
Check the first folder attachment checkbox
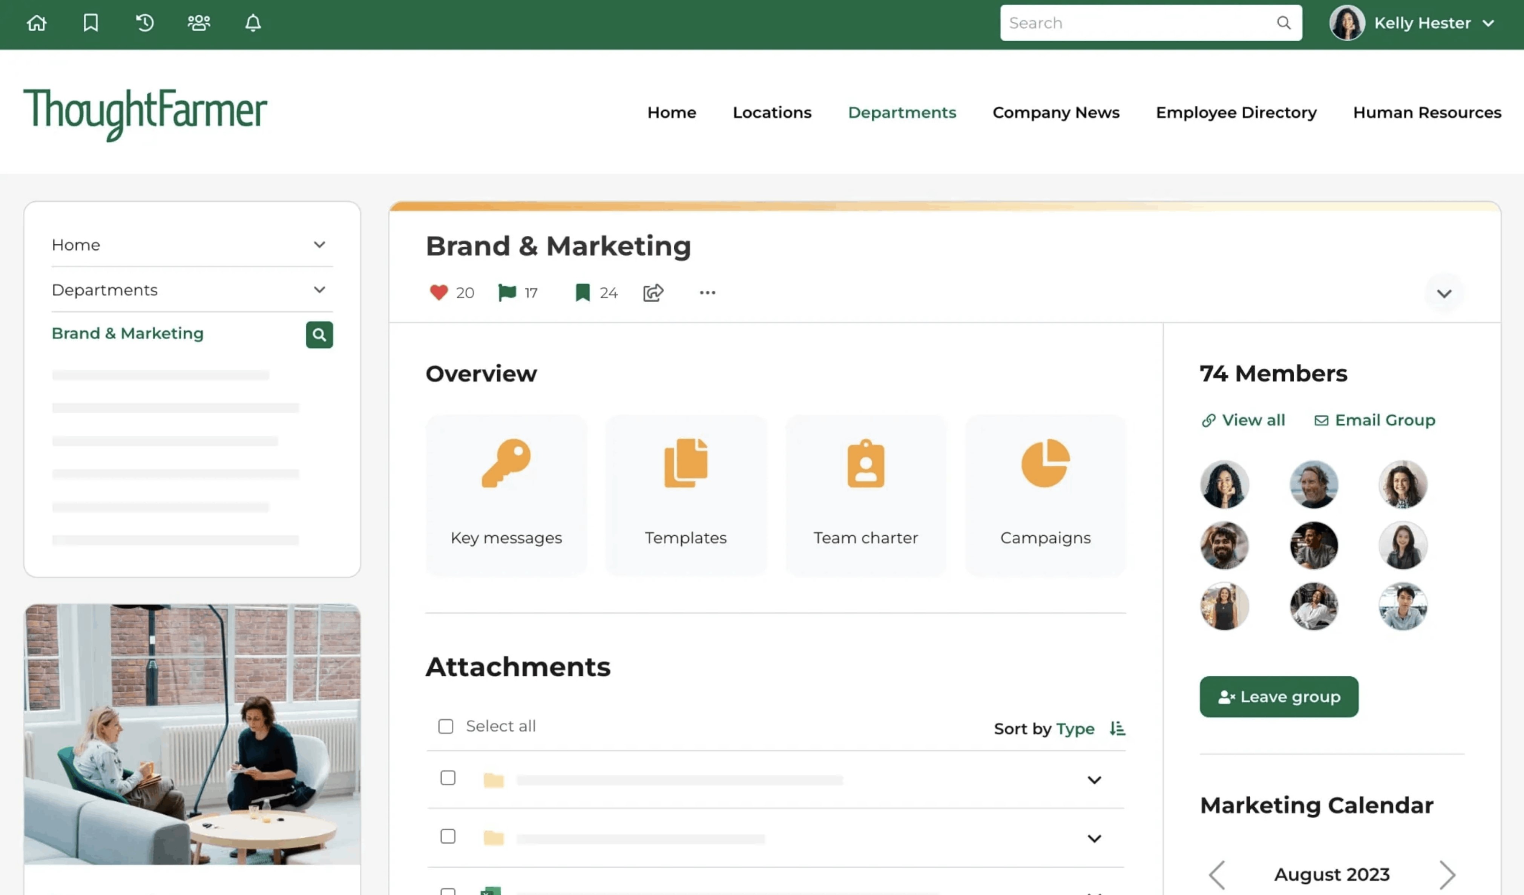448,778
